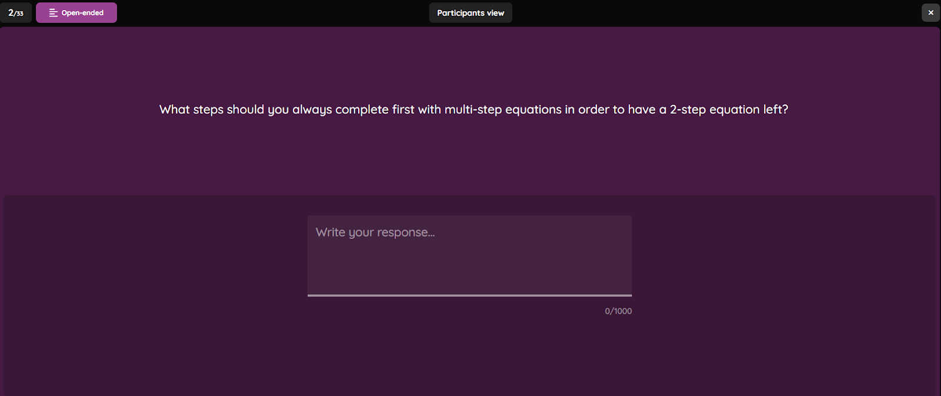The height and width of the screenshot is (396, 941).
Task: Click the multi-step equations question text
Action: pos(473,109)
